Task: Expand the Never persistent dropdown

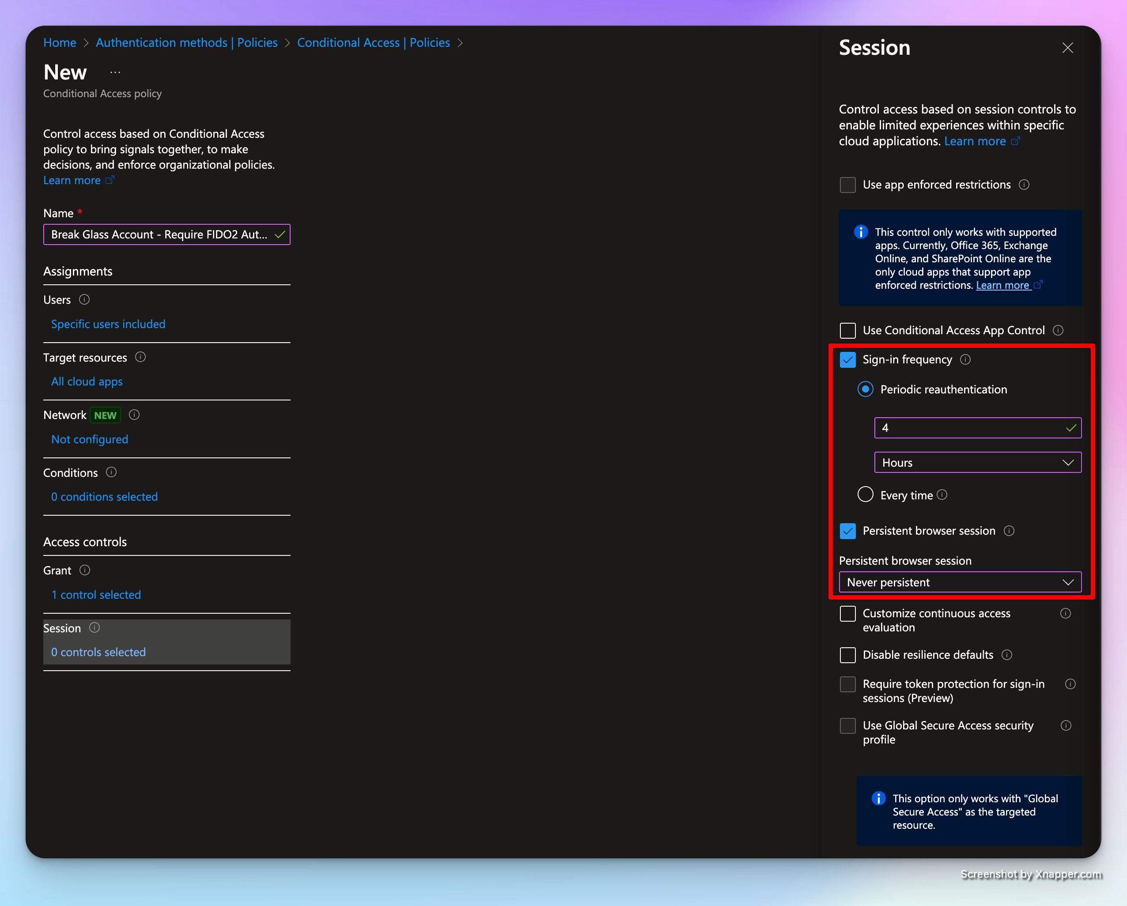Action: click(x=960, y=582)
